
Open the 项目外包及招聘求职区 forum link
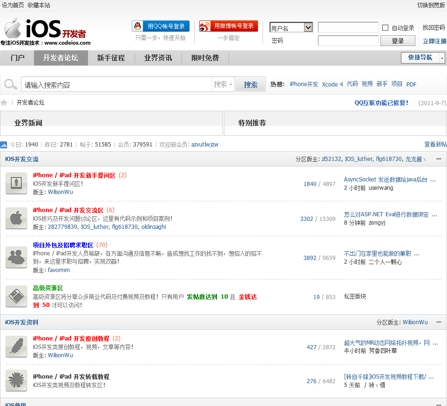63,245
